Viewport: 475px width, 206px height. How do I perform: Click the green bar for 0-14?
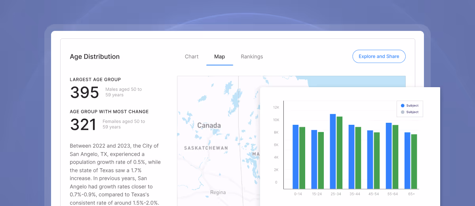(x=302, y=158)
